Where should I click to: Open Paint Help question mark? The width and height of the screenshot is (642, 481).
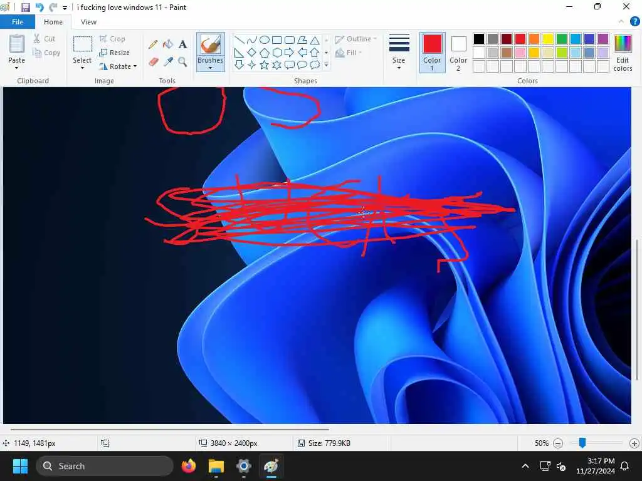coord(634,21)
